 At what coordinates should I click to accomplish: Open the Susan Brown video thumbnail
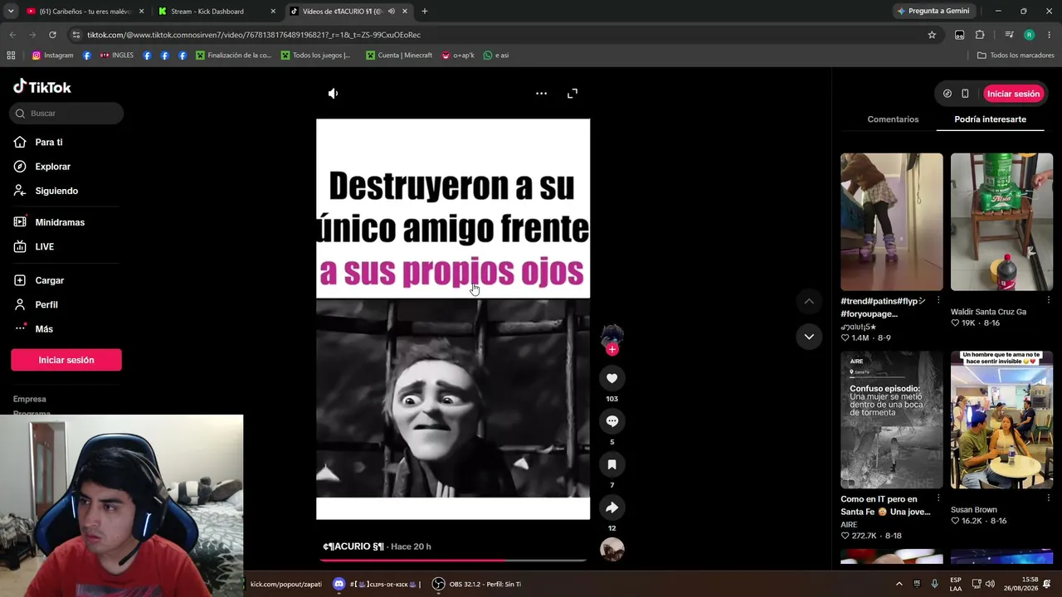point(1001,420)
